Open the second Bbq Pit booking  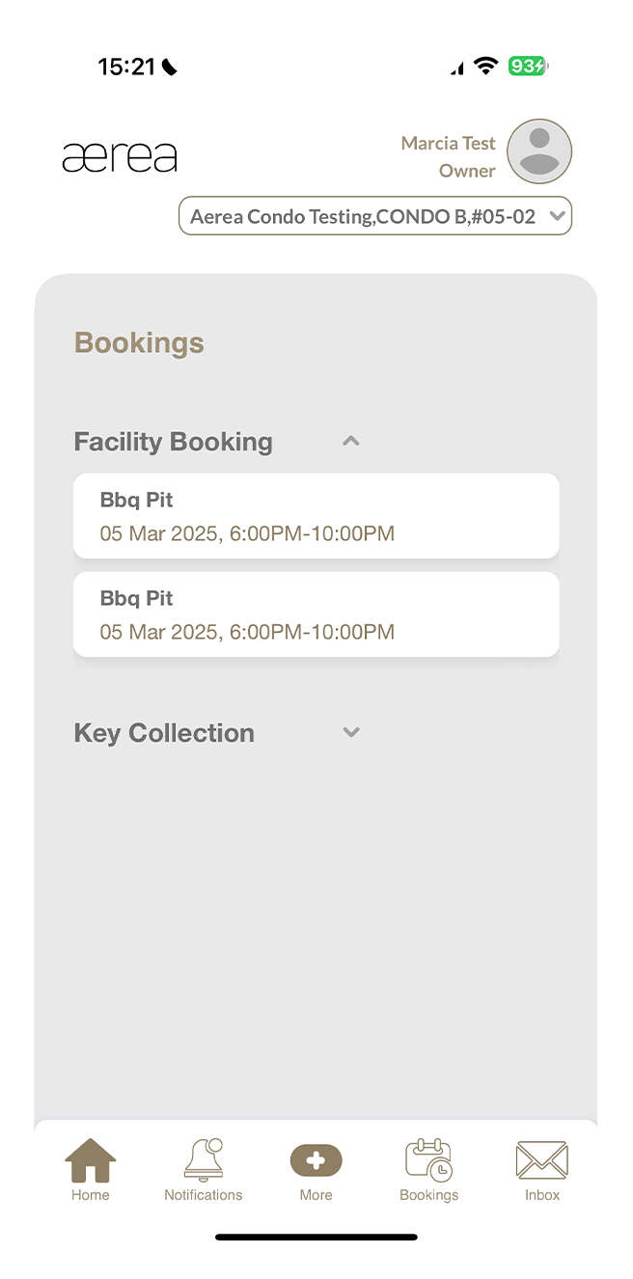pos(316,613)
